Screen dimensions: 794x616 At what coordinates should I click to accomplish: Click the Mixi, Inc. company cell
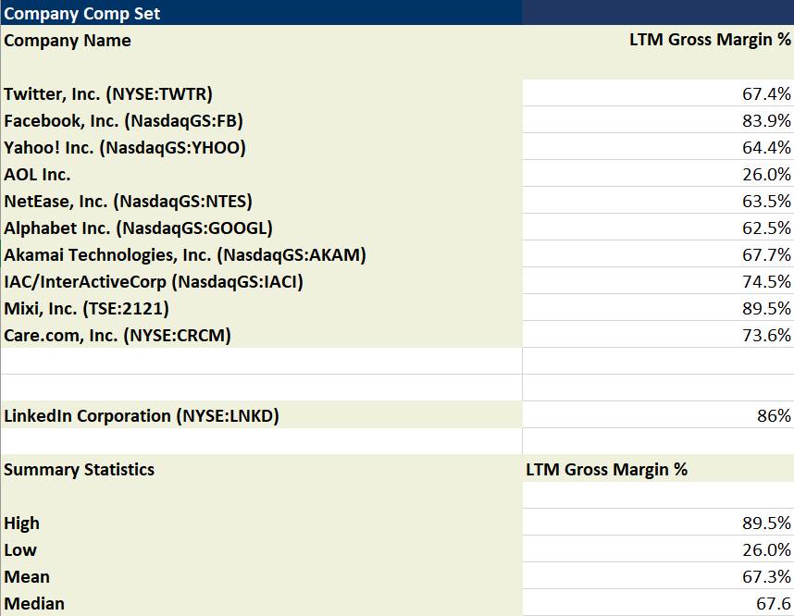(87, 309)
